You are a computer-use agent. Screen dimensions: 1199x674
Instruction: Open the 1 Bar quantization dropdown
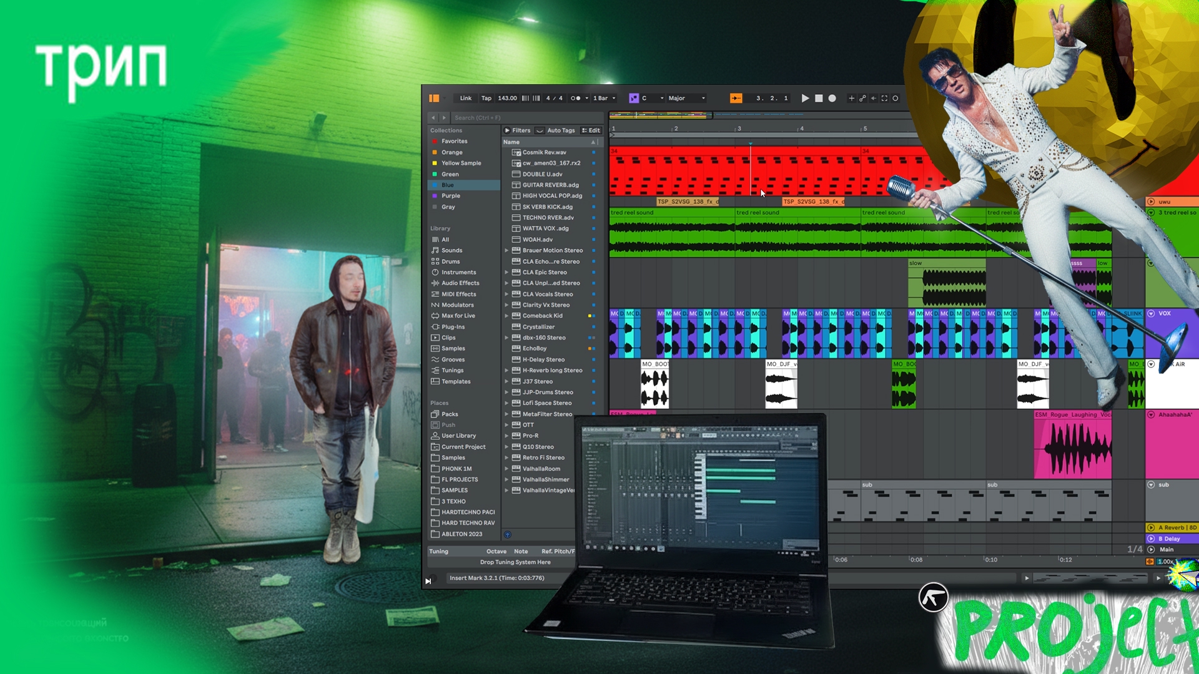604,98
